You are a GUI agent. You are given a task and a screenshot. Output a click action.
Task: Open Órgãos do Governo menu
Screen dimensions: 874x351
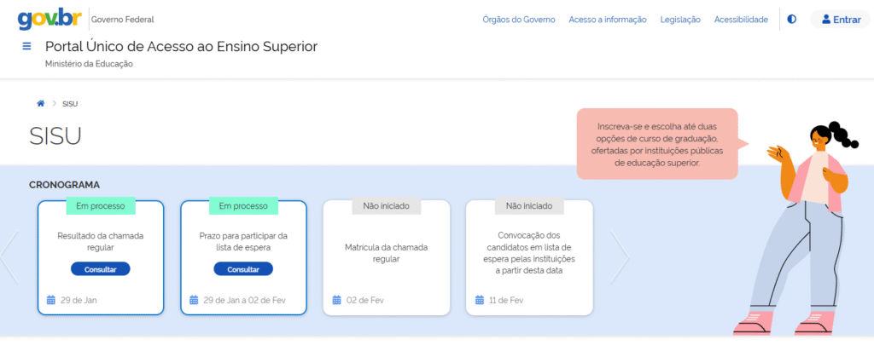(x=518, y=20)
